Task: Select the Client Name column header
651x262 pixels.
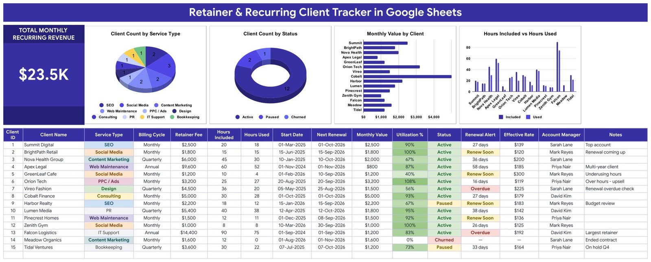Action: pos(53,135)
